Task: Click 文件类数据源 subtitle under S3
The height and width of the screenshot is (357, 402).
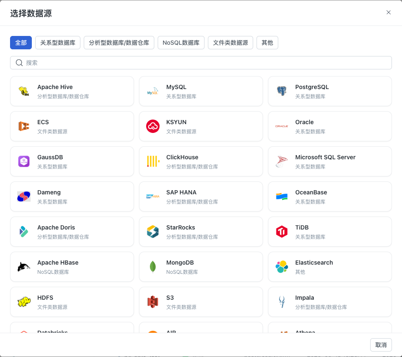Action: pyautogui.click(x=181, y=307)
